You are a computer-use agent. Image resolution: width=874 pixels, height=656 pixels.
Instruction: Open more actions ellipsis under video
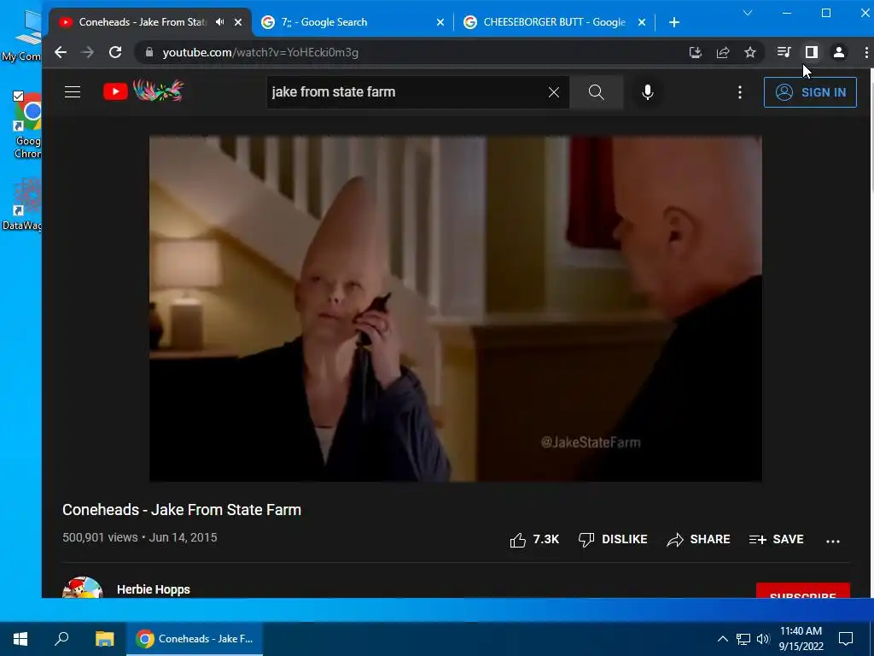tap(833, 541)
